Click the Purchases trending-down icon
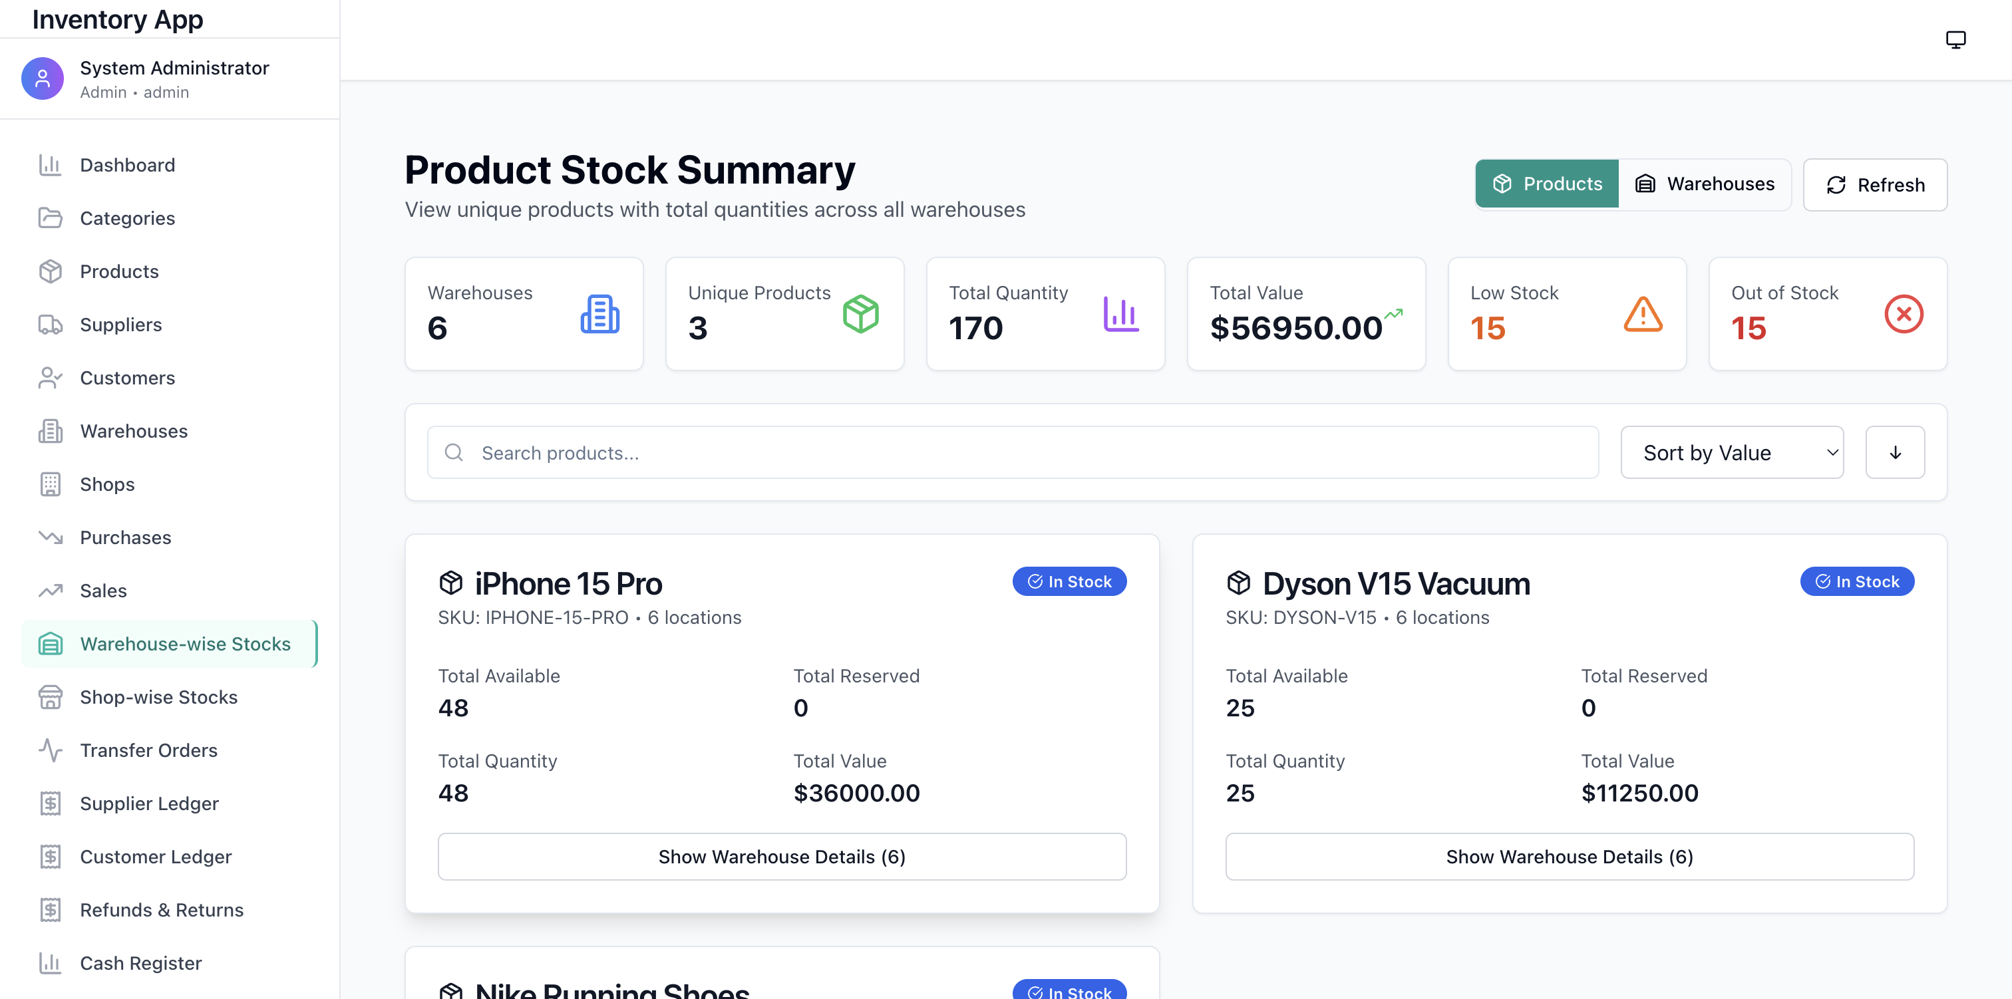 coord(50,537)
